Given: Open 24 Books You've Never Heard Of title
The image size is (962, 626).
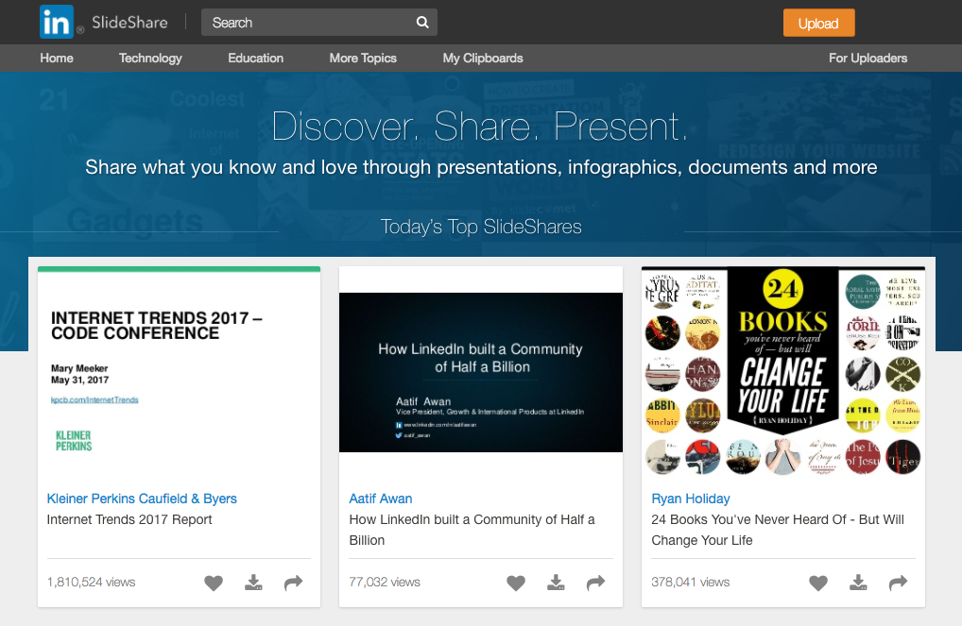Looking at the screenshot, I should [778, 530].
